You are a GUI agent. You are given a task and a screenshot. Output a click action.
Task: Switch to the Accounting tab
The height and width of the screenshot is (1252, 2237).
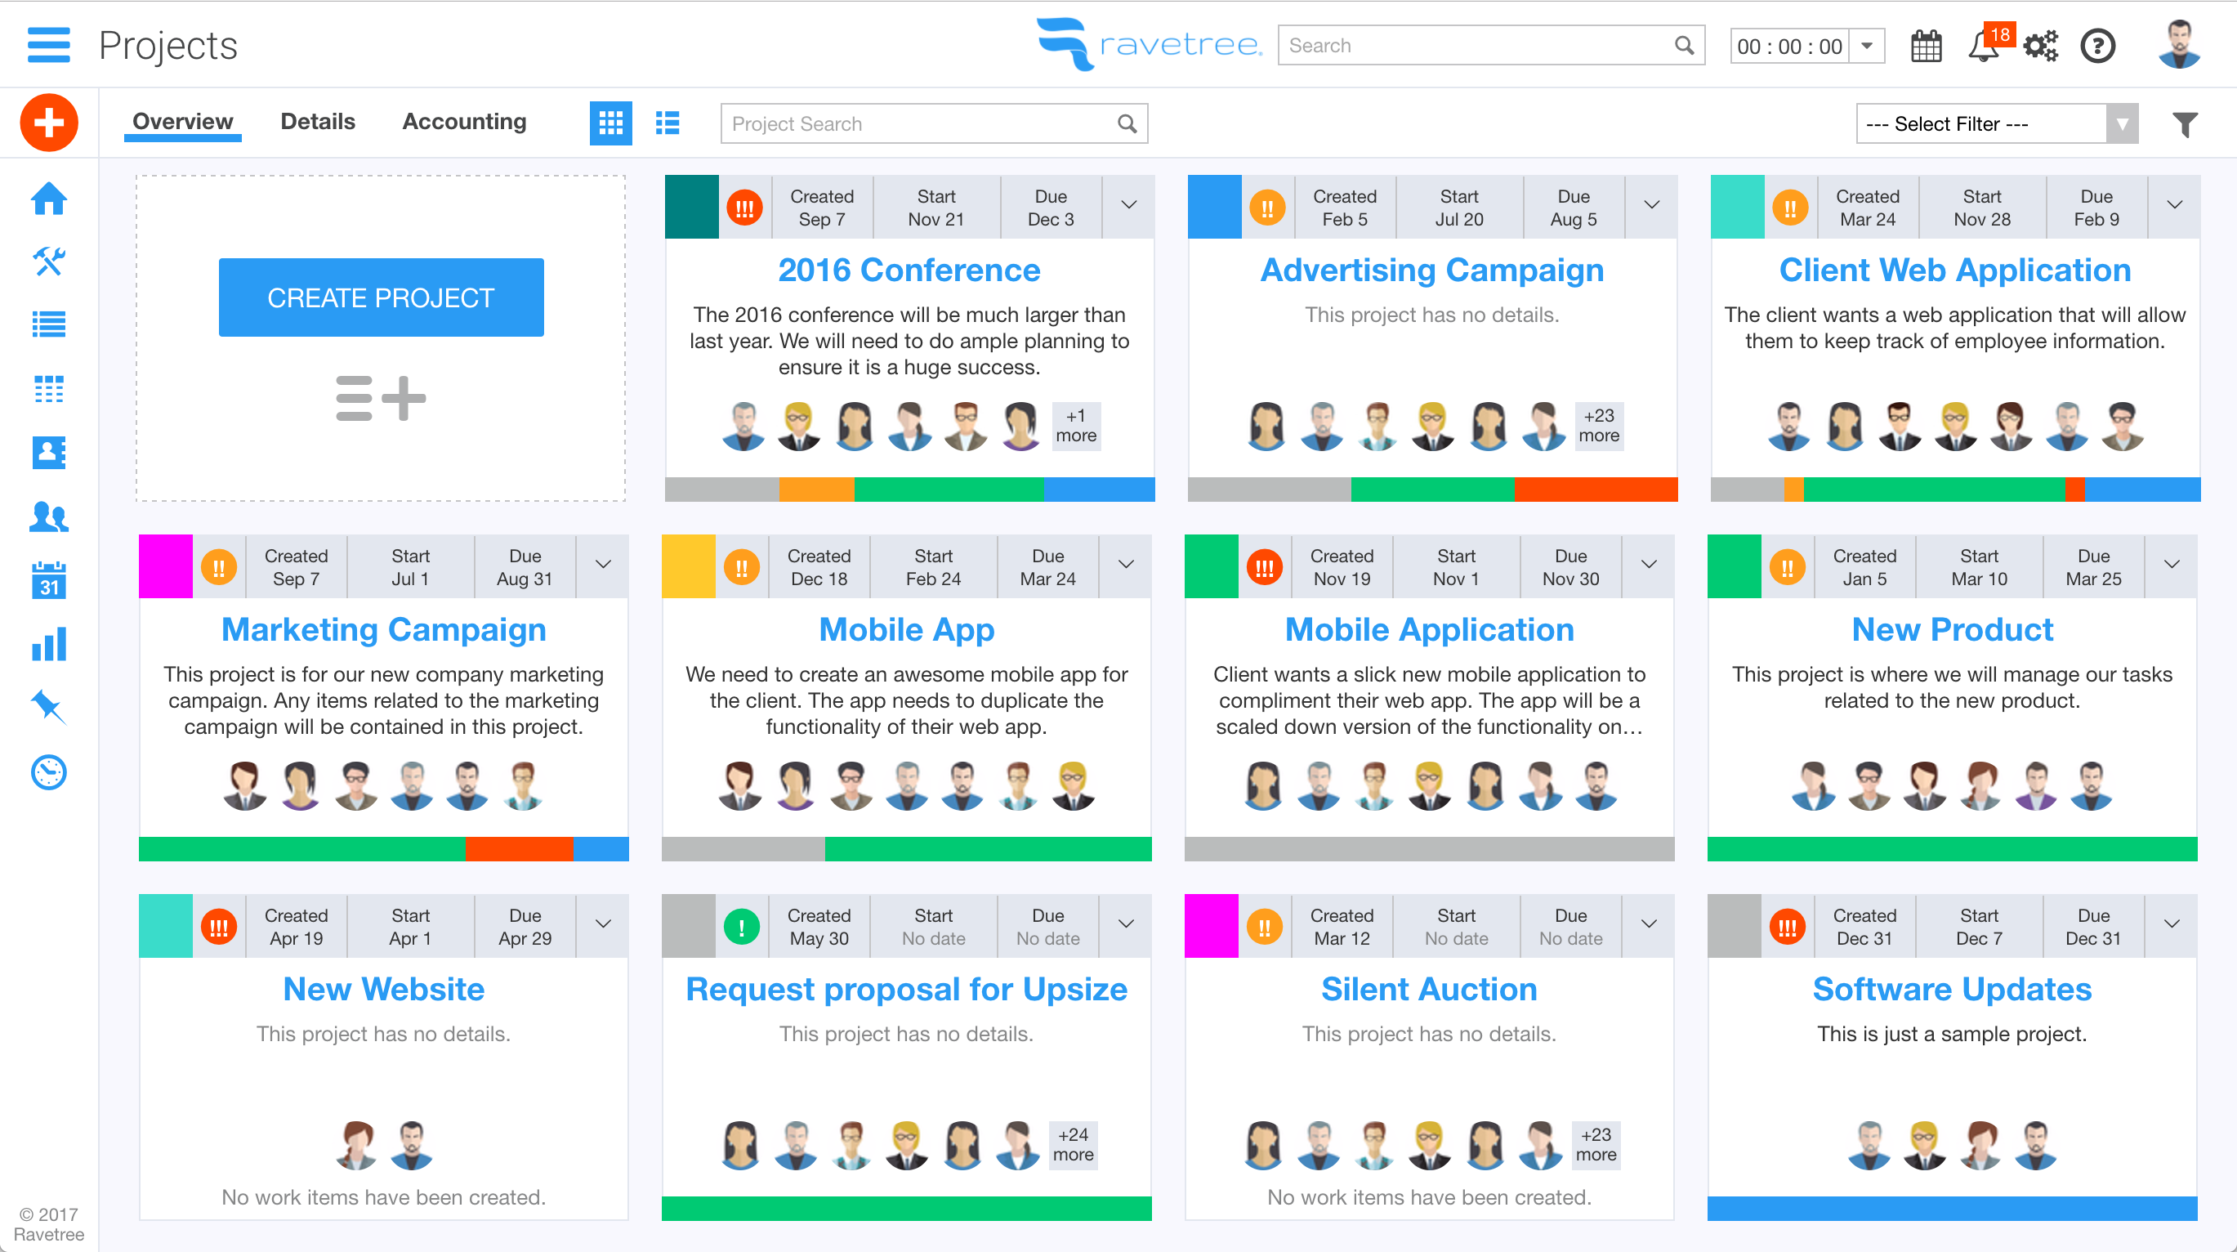(464, 122)
